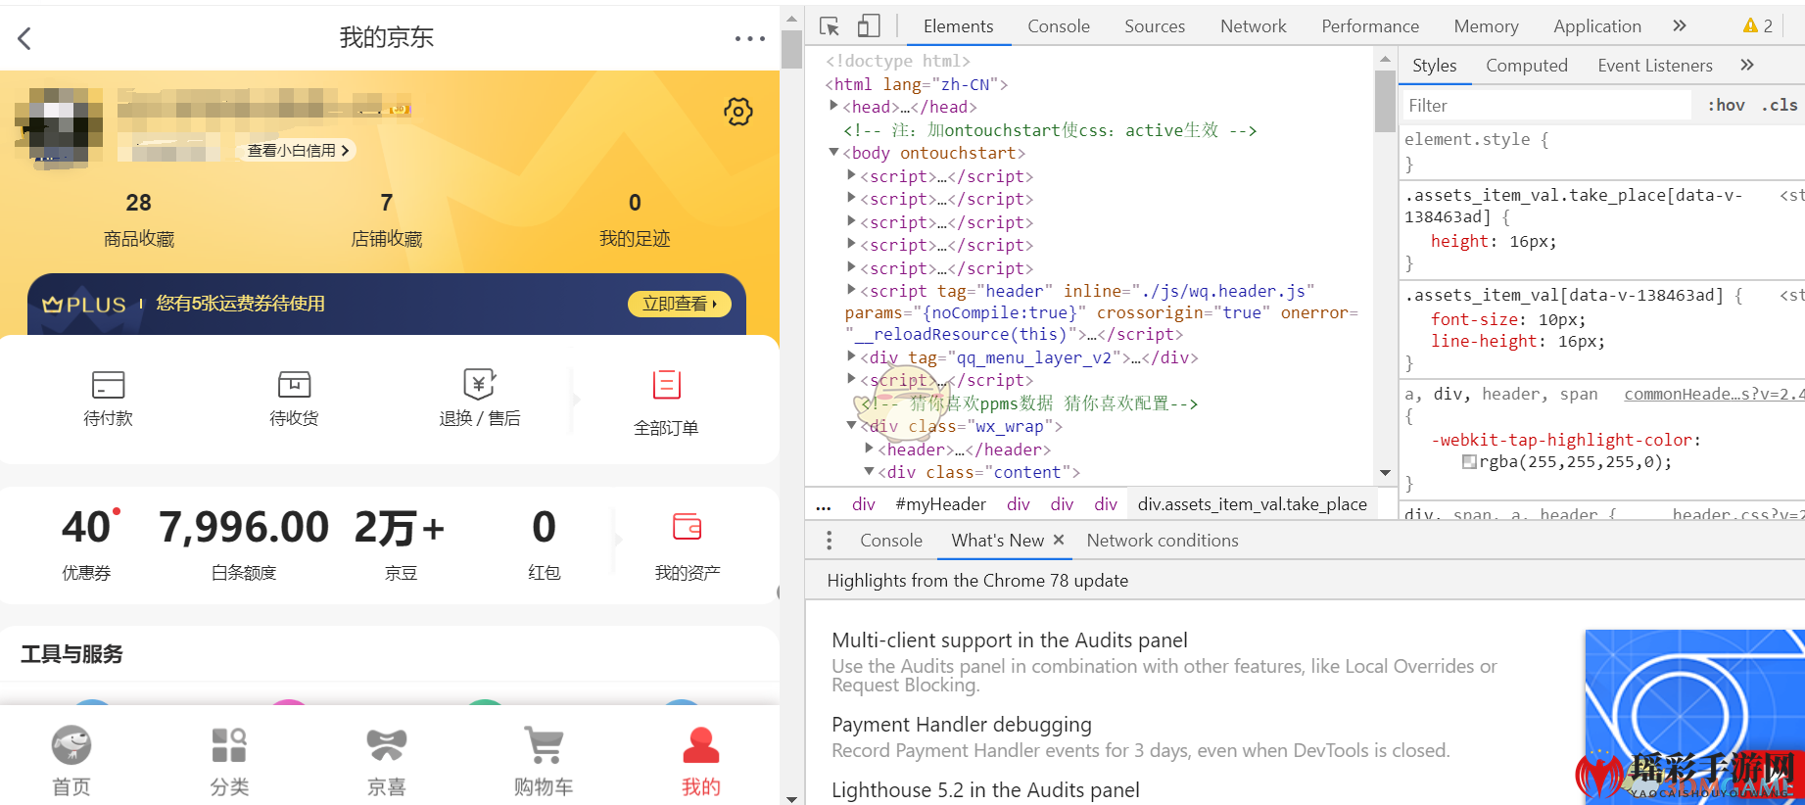Image resolution: width=1805 pixels, height=805 pixels.
Task: Click the Elements tree scrollbar thumb
Action: pyautogui.click(x=1385, y=101)
